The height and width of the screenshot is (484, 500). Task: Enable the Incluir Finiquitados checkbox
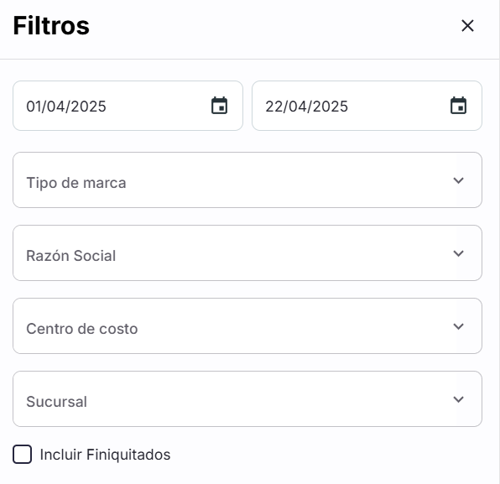22,454
